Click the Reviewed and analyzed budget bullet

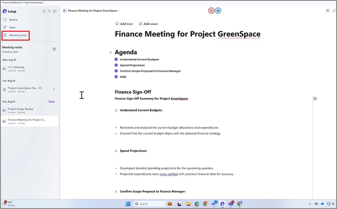click(169, 128)
